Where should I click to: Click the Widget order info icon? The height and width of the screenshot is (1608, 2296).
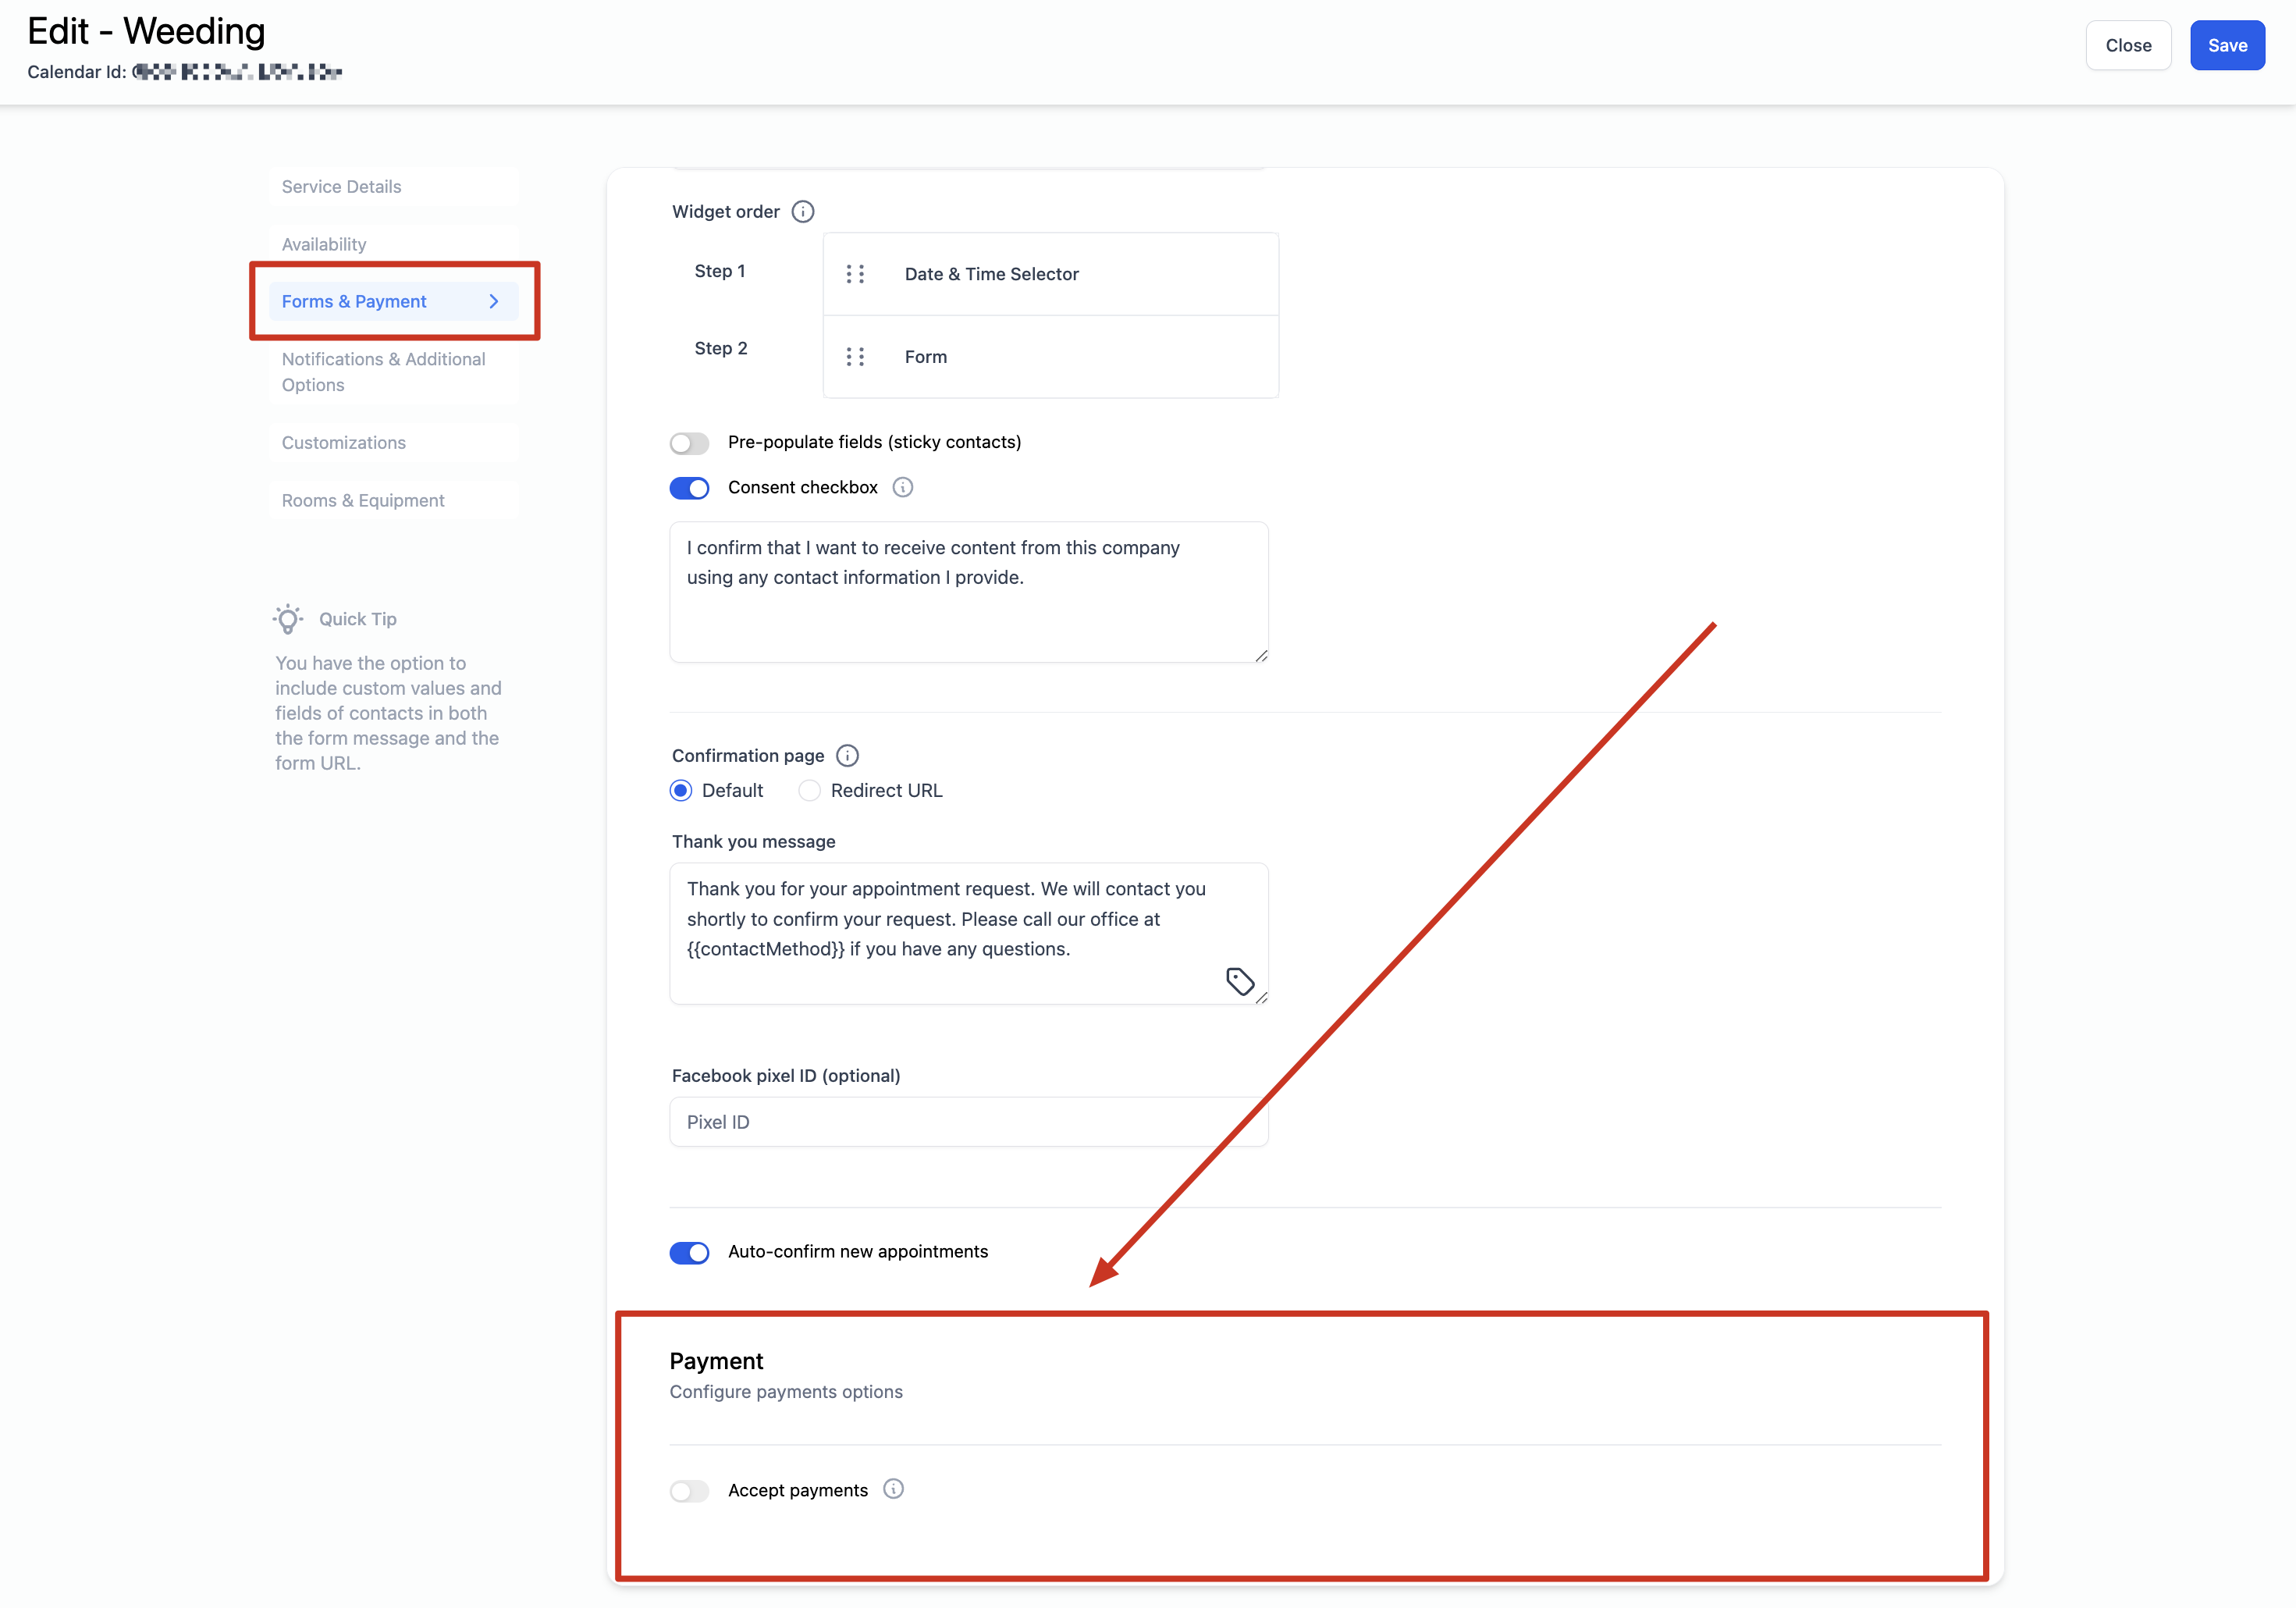pyautogui.click(x=802, y=212)
